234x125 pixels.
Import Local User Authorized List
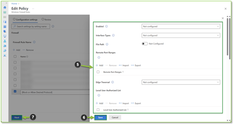point(124,103)
